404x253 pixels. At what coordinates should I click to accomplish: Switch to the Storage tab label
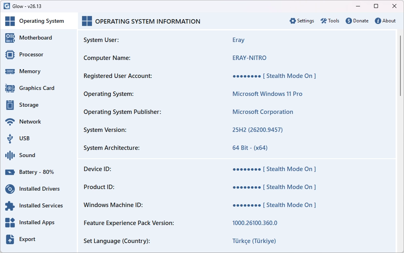pyautogui.click(x=29, y=105)
